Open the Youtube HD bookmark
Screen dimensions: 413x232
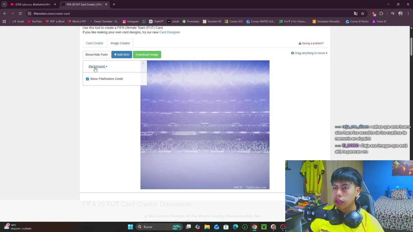212,22
